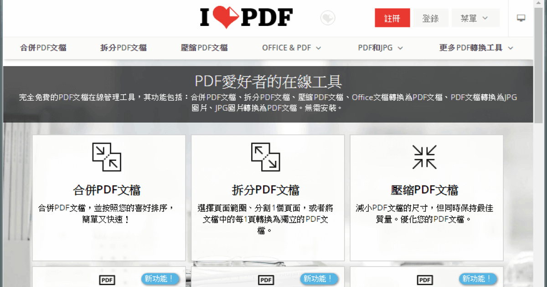This screenshot has width=547, height=287.
Task: Select 壓縮PDF文檔 in navigation bar
Action: tap(204, 48)
